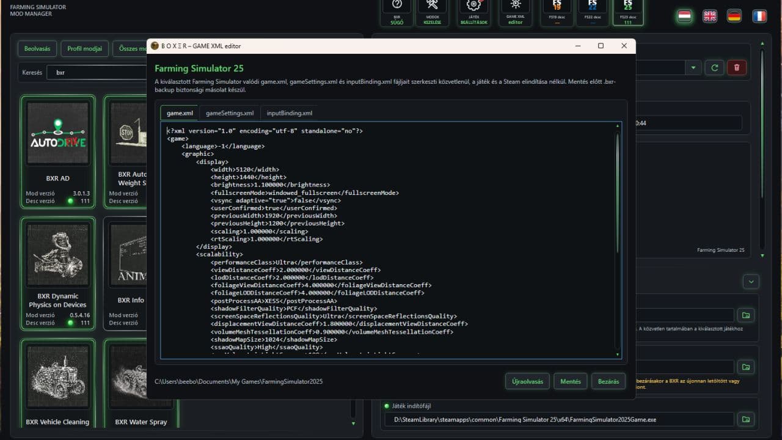Click scroll-up arrow of XML editor
This screenshot has height=440, width=782.
[x=617, y=126]
